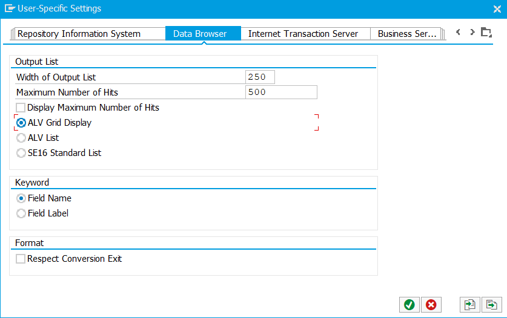Open the Data Browser tab

click(203, 34)
